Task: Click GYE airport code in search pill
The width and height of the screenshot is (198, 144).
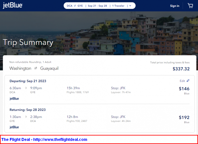Action: point(80,6)
